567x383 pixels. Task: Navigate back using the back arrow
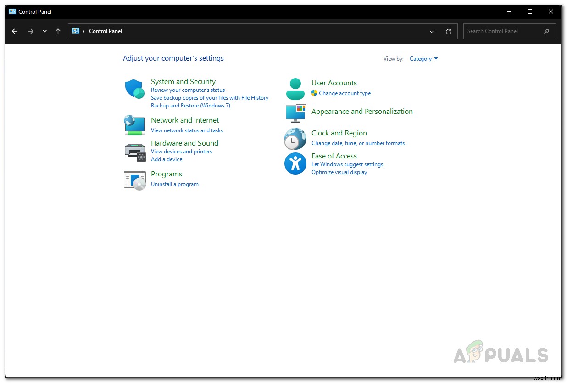[x=15, y=31]
